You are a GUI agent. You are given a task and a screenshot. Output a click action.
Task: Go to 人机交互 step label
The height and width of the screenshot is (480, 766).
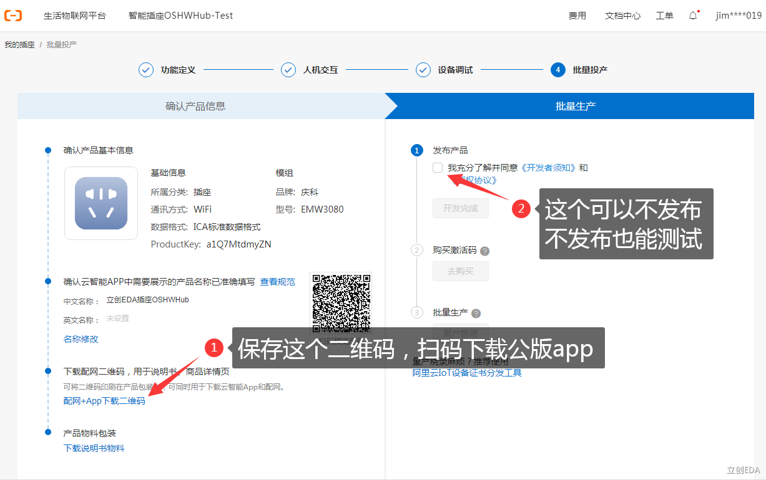[320, 70]
